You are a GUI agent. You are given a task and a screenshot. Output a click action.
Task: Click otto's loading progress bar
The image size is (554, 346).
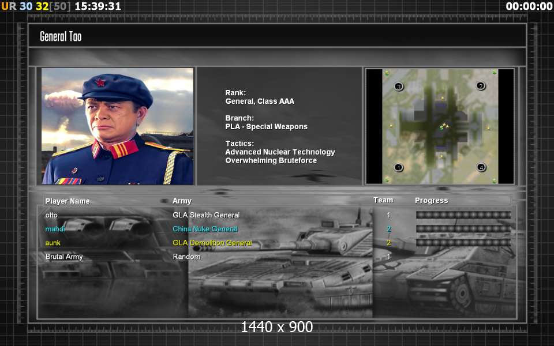[463, 215]
